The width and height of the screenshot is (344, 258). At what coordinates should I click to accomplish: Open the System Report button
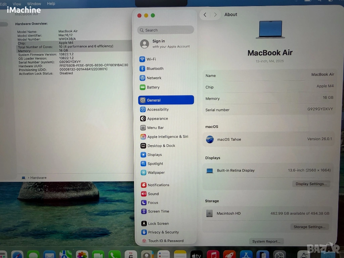266,241
